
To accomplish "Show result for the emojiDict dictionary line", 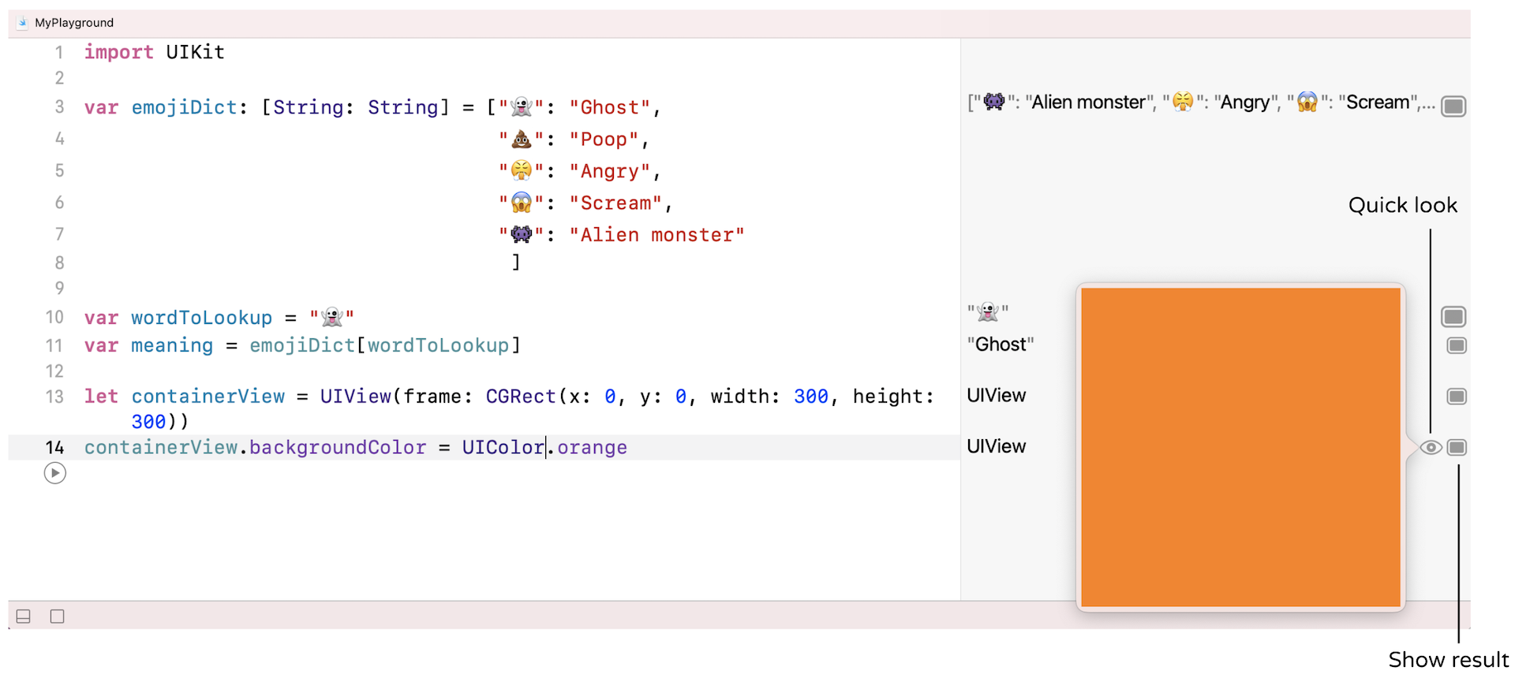I will click(1453, 106).
